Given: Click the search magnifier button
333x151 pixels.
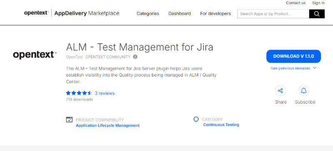Looking at the screenshot, I should click(317, 14).
